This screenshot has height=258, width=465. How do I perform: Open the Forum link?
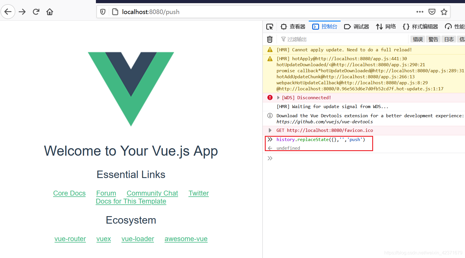(106, 193)
